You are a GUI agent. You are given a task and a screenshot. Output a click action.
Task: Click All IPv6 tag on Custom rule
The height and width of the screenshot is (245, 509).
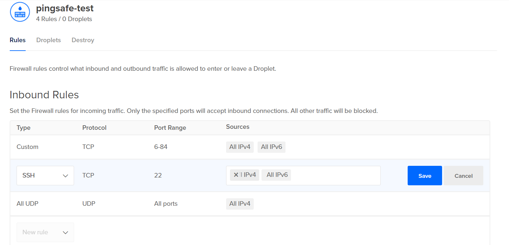pyautogui.click(x=271, y=147)
